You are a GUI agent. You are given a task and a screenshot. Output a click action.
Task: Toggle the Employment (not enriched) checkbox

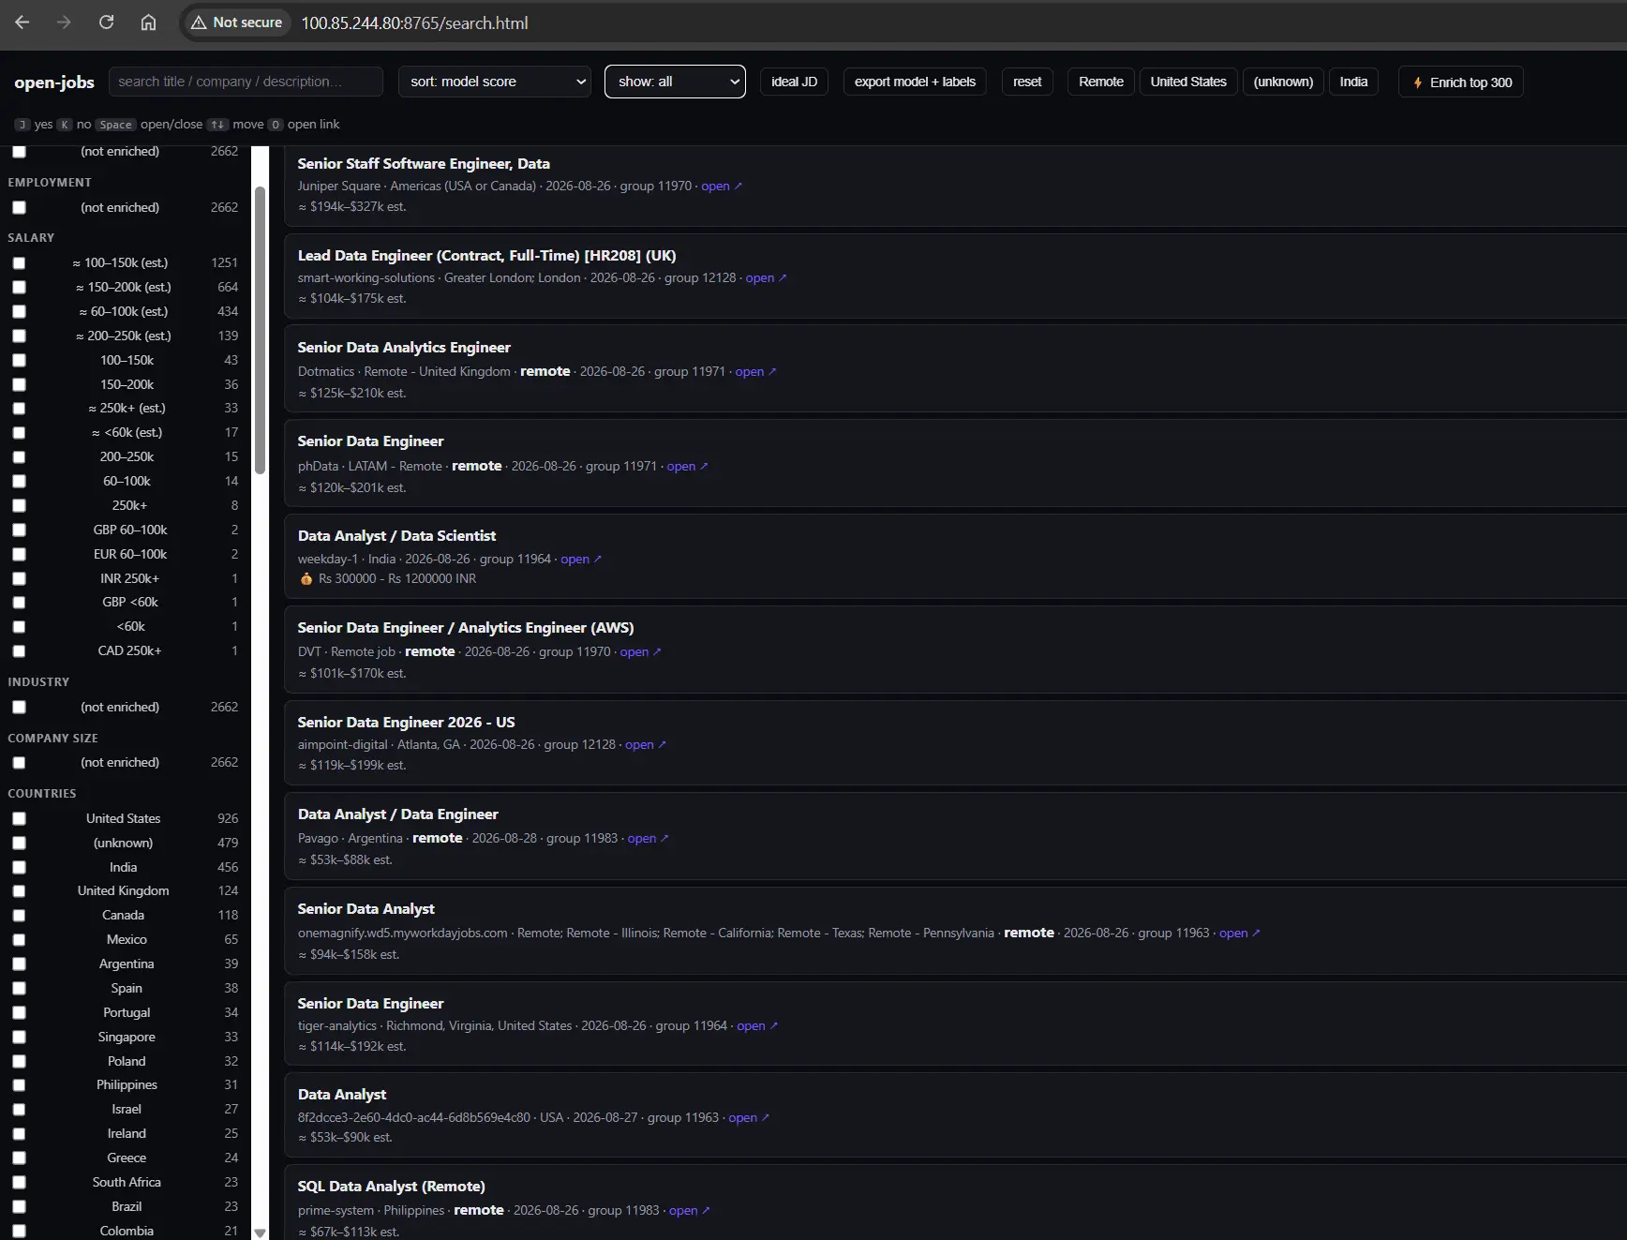tap(19, 208)
